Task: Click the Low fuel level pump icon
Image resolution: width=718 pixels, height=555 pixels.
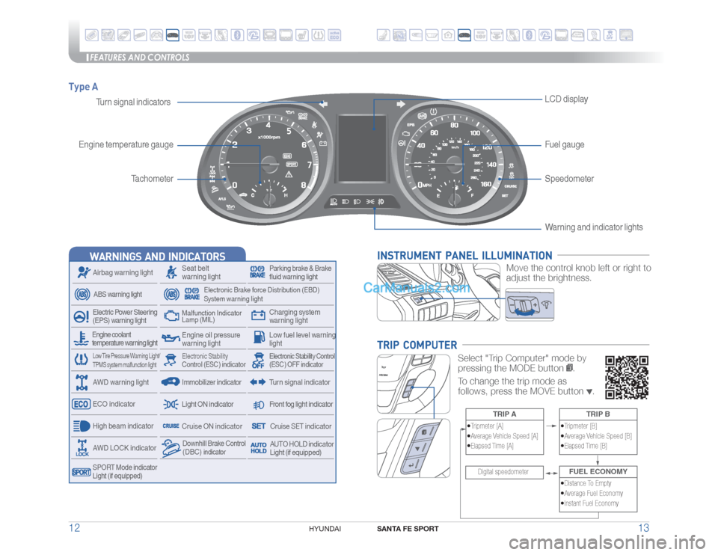Action: [259, 338]
